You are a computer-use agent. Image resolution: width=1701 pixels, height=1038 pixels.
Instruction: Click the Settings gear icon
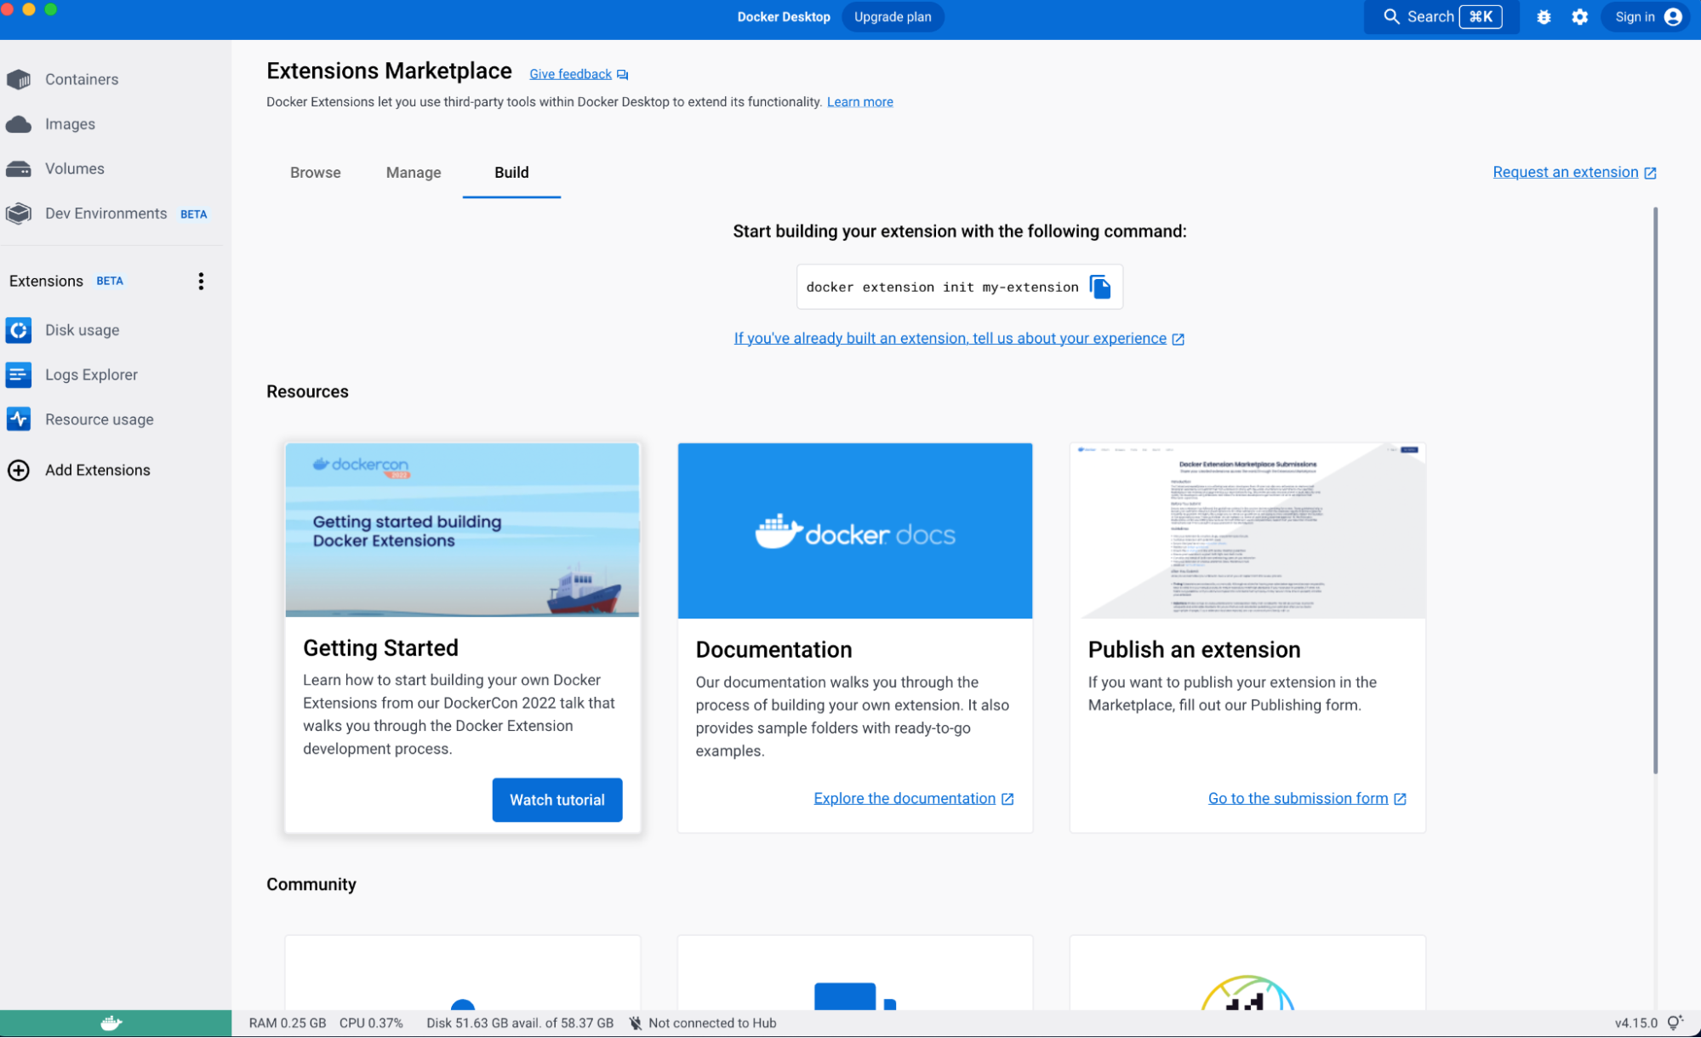coord(1579,17)
